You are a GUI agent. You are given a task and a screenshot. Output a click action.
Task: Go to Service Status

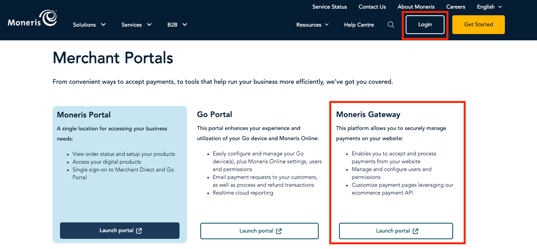(330, 7)
